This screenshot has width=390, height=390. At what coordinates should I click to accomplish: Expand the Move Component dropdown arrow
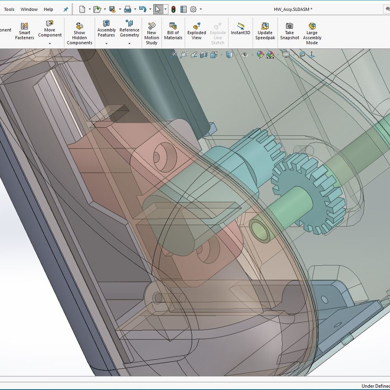50,43
